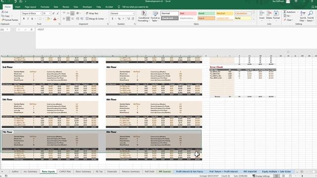Screen dimensions: 317x178
Task: Apply the Normal cell style
Action: [x=169, y=13]
